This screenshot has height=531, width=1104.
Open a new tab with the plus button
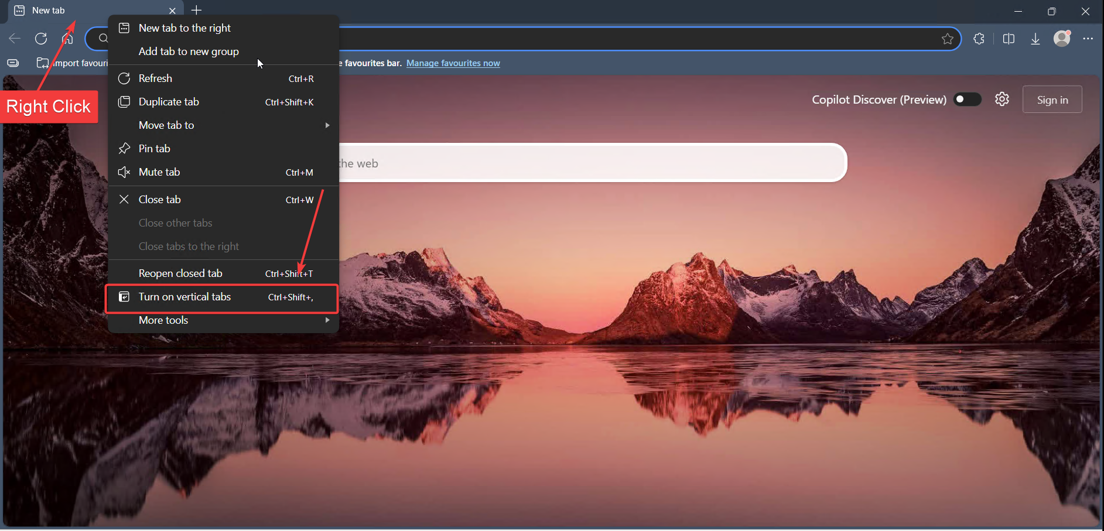pyautogui.click(x=196, y=10)
